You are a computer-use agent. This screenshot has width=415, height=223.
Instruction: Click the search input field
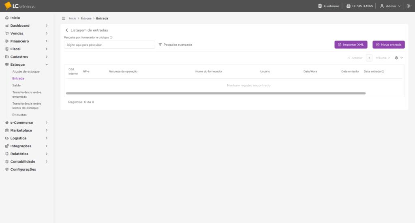[x=109, y=45]
